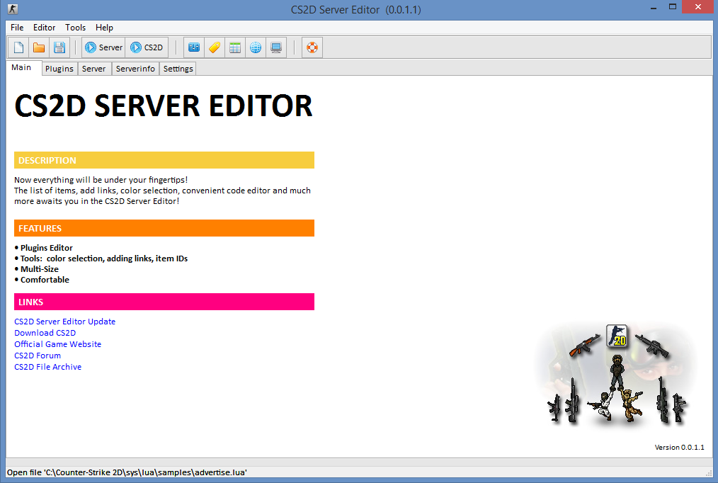Viewport: 718px width, 483px height.
Task: Click the 'Version 0.0.1.1' label
Action: (679, 448)
